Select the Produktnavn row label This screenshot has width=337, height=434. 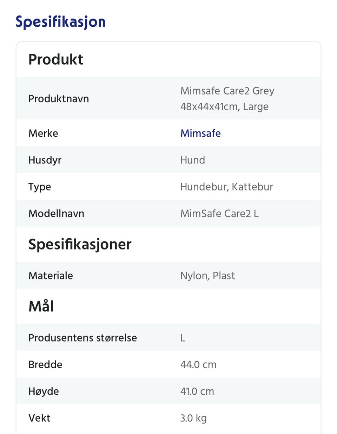pos(59,99)
